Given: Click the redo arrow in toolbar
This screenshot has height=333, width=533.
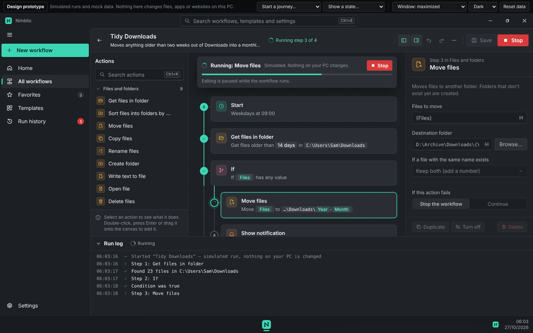Looking at the screenshot, I should tap(442, 40).
